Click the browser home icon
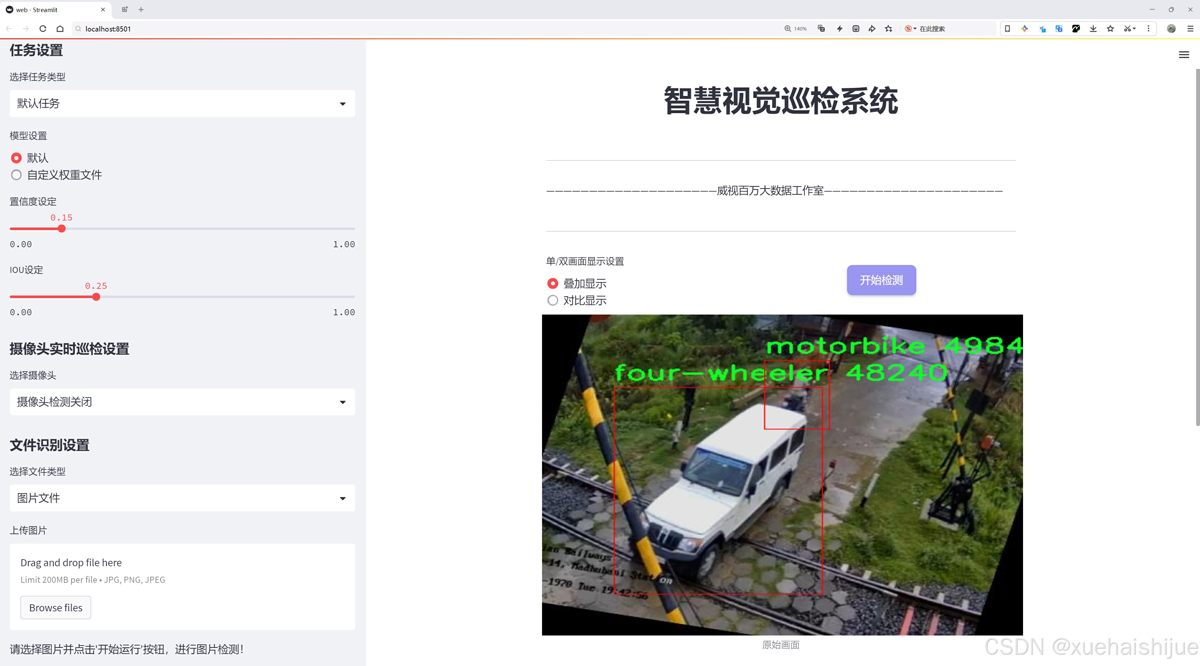The height and width of the screenshot is (666, 1200). point(60,29)
